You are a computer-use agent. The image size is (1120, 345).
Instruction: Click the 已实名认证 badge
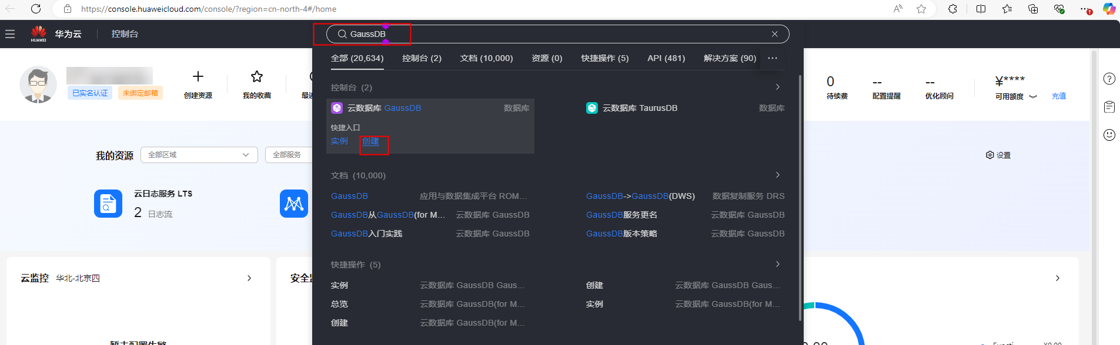pyautogui.click(x=90, y=93)
